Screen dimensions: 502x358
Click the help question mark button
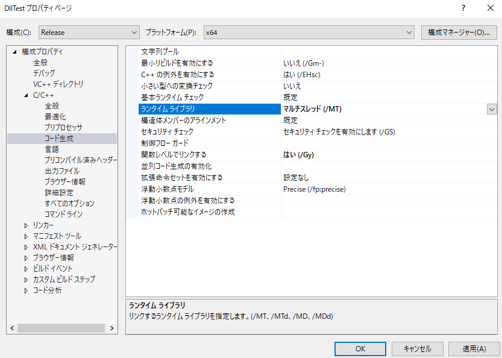[463, 8]
